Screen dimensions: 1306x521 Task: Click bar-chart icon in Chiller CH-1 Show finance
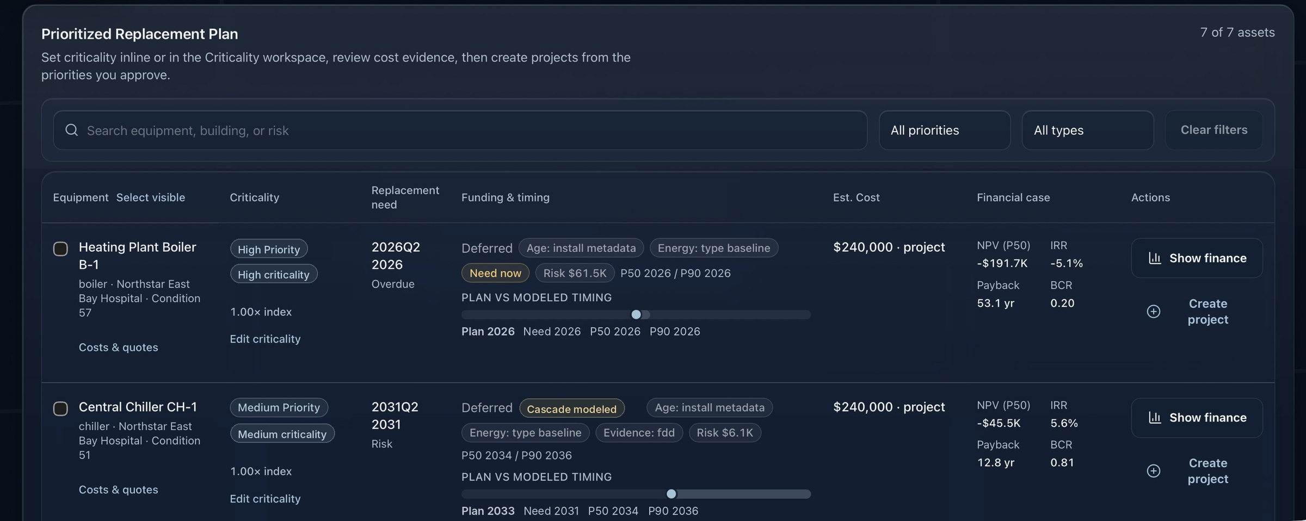[x=1155, y=417]
